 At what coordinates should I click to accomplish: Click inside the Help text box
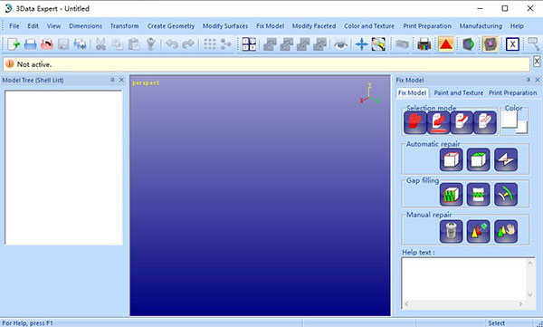pyautogui.click(x=464, y=279)
